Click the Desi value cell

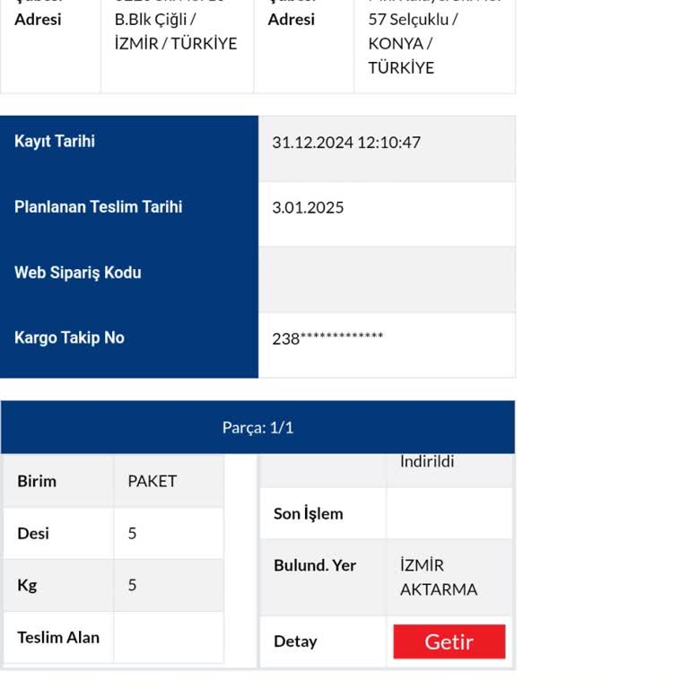(169, 534)
